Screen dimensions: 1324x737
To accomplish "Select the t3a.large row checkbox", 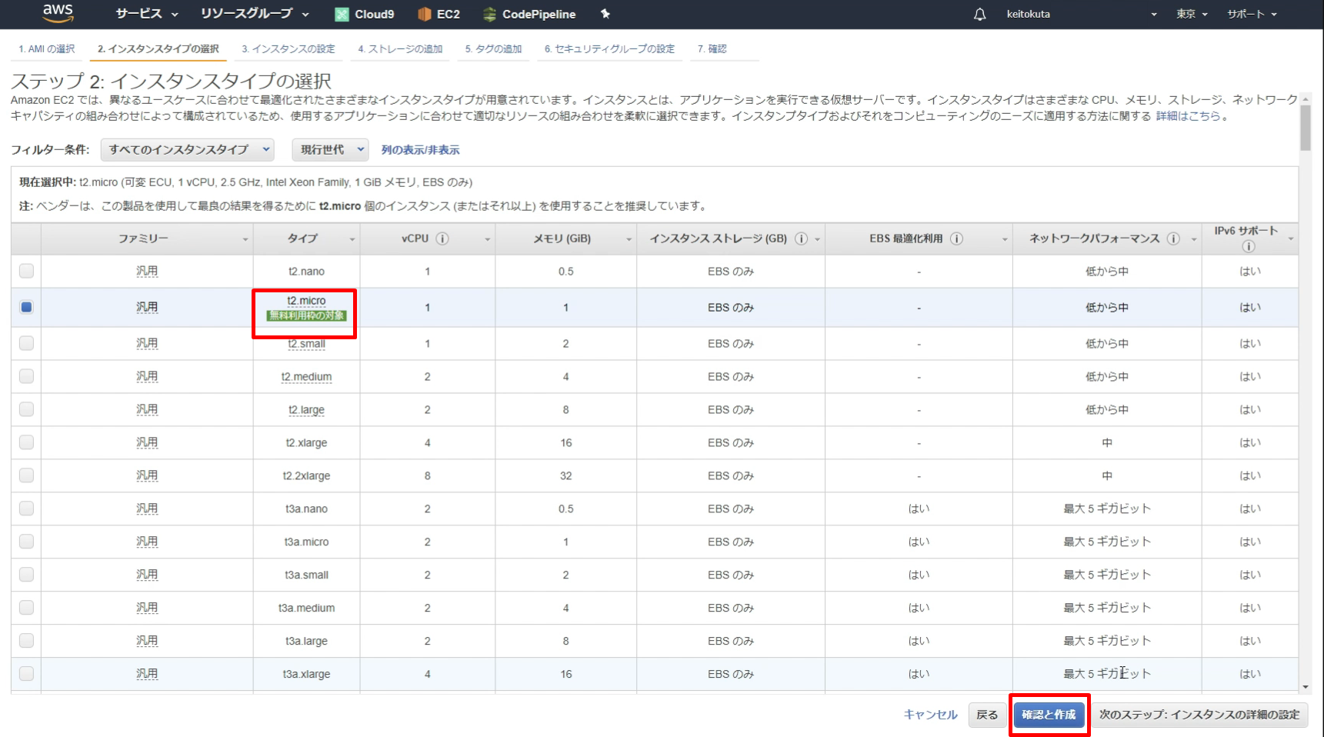I will [x=26, y=641].
